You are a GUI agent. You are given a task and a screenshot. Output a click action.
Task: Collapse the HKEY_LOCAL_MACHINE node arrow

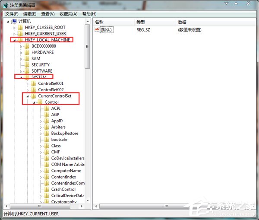coord(14,40)
